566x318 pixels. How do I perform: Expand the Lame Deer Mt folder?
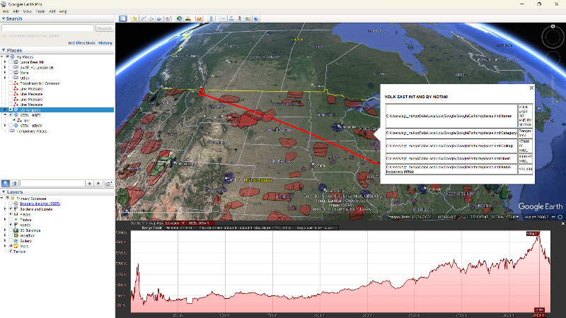5,62
